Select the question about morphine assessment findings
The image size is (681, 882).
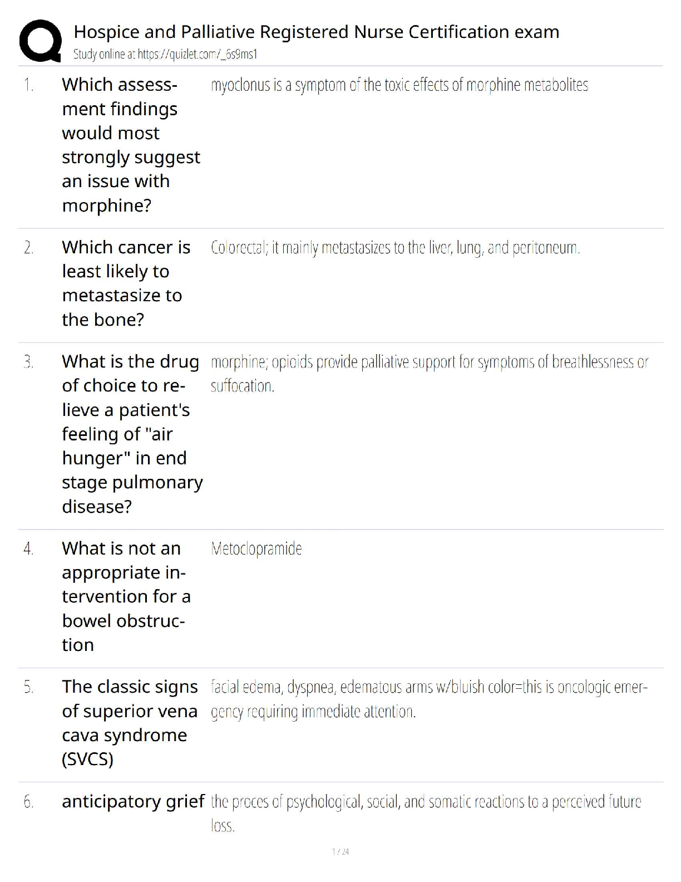(x=130, y=145)
